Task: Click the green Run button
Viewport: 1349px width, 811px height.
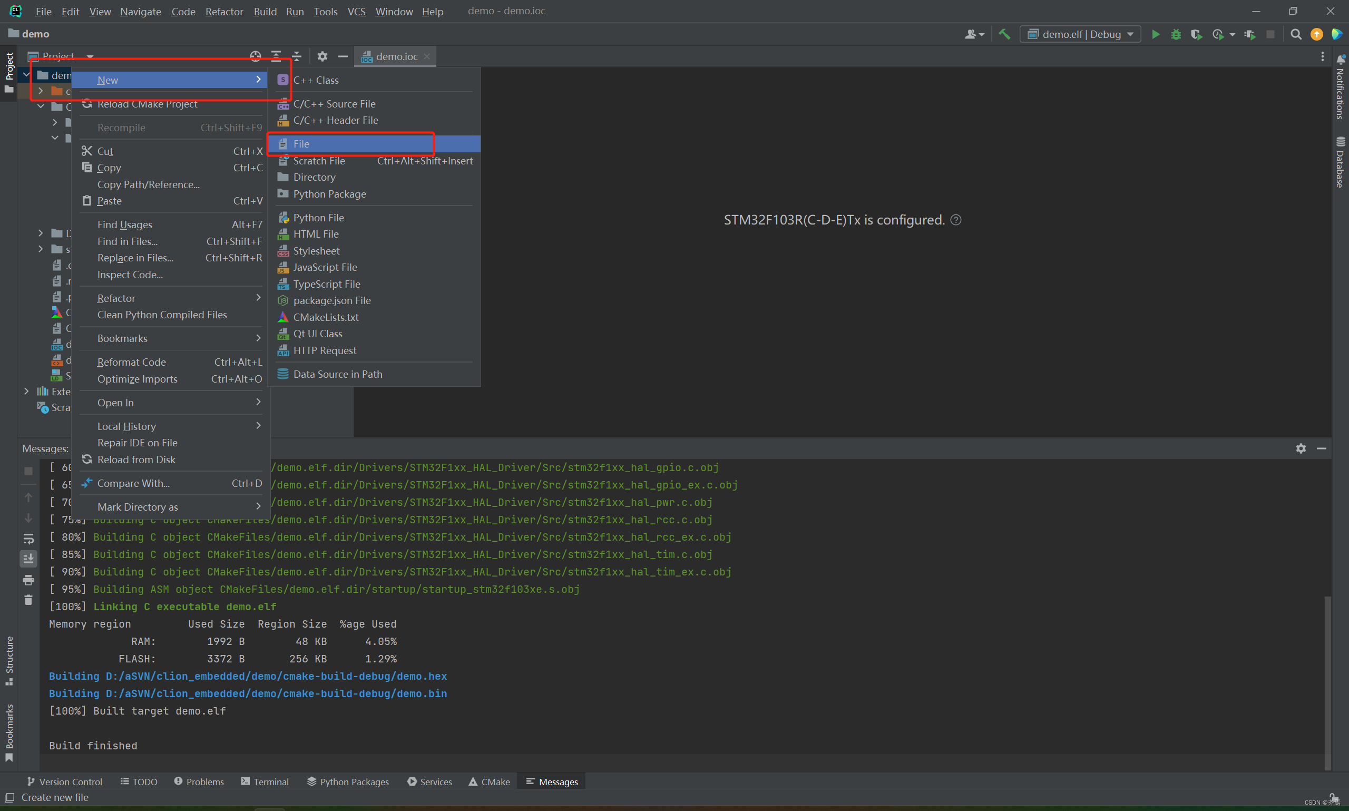Action: pyautogui.click(x=1156, y=34)
